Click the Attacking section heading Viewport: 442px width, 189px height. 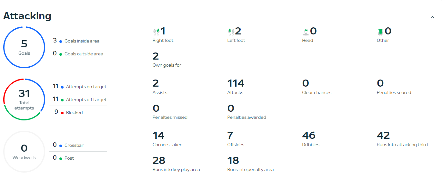coord(27,16)
